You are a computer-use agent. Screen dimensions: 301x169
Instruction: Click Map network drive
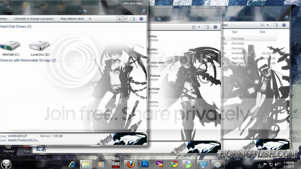tap(72, 19)
